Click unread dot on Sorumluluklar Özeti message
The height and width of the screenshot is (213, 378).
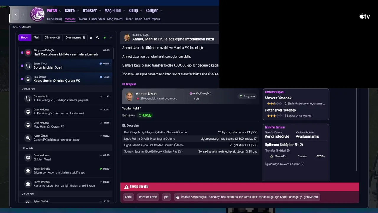coord(22,66)
